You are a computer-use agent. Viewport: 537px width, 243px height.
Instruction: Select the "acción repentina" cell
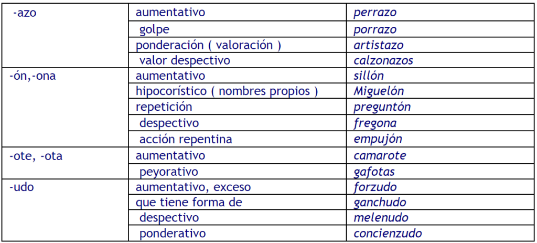[186, 139]
